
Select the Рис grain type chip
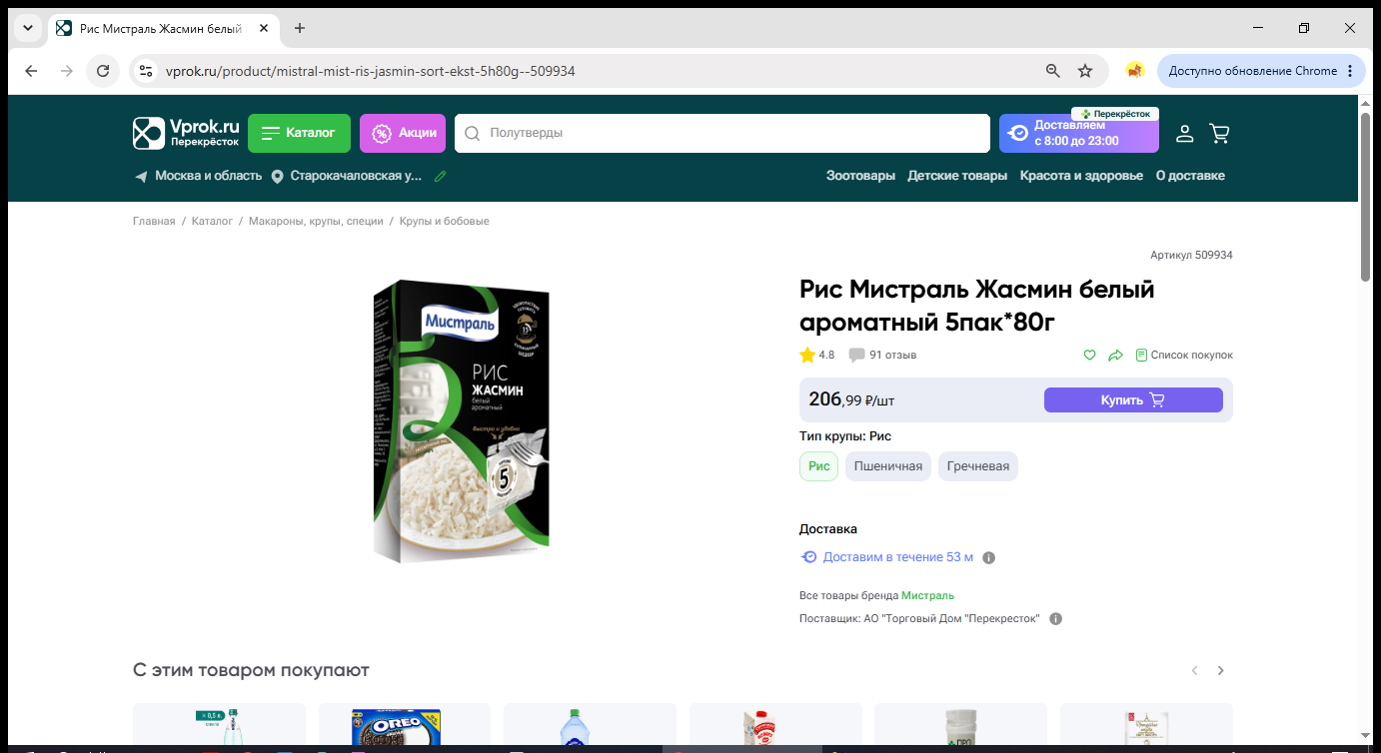(819, 466)
